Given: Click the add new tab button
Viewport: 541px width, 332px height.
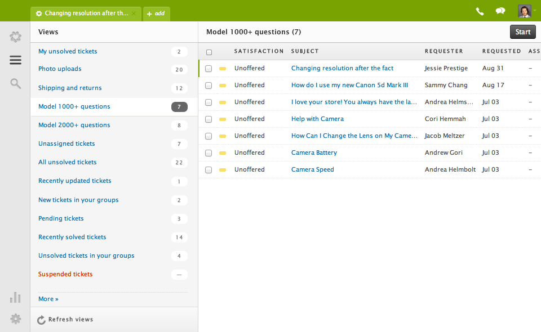Looking at the screenshot, I should (x=156, y=14).
